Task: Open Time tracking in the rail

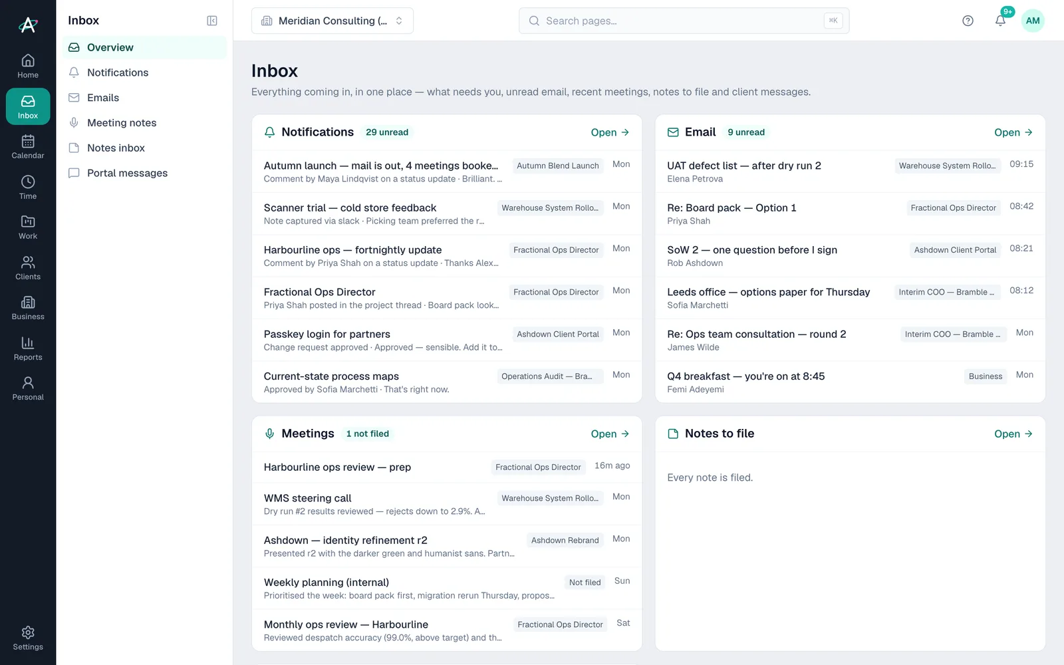Action: click(x=28, y=187)
